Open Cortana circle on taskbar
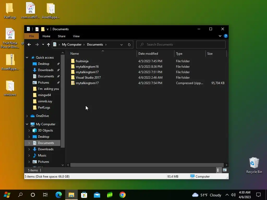The image size is (267, 200). (x=33, y=195)
